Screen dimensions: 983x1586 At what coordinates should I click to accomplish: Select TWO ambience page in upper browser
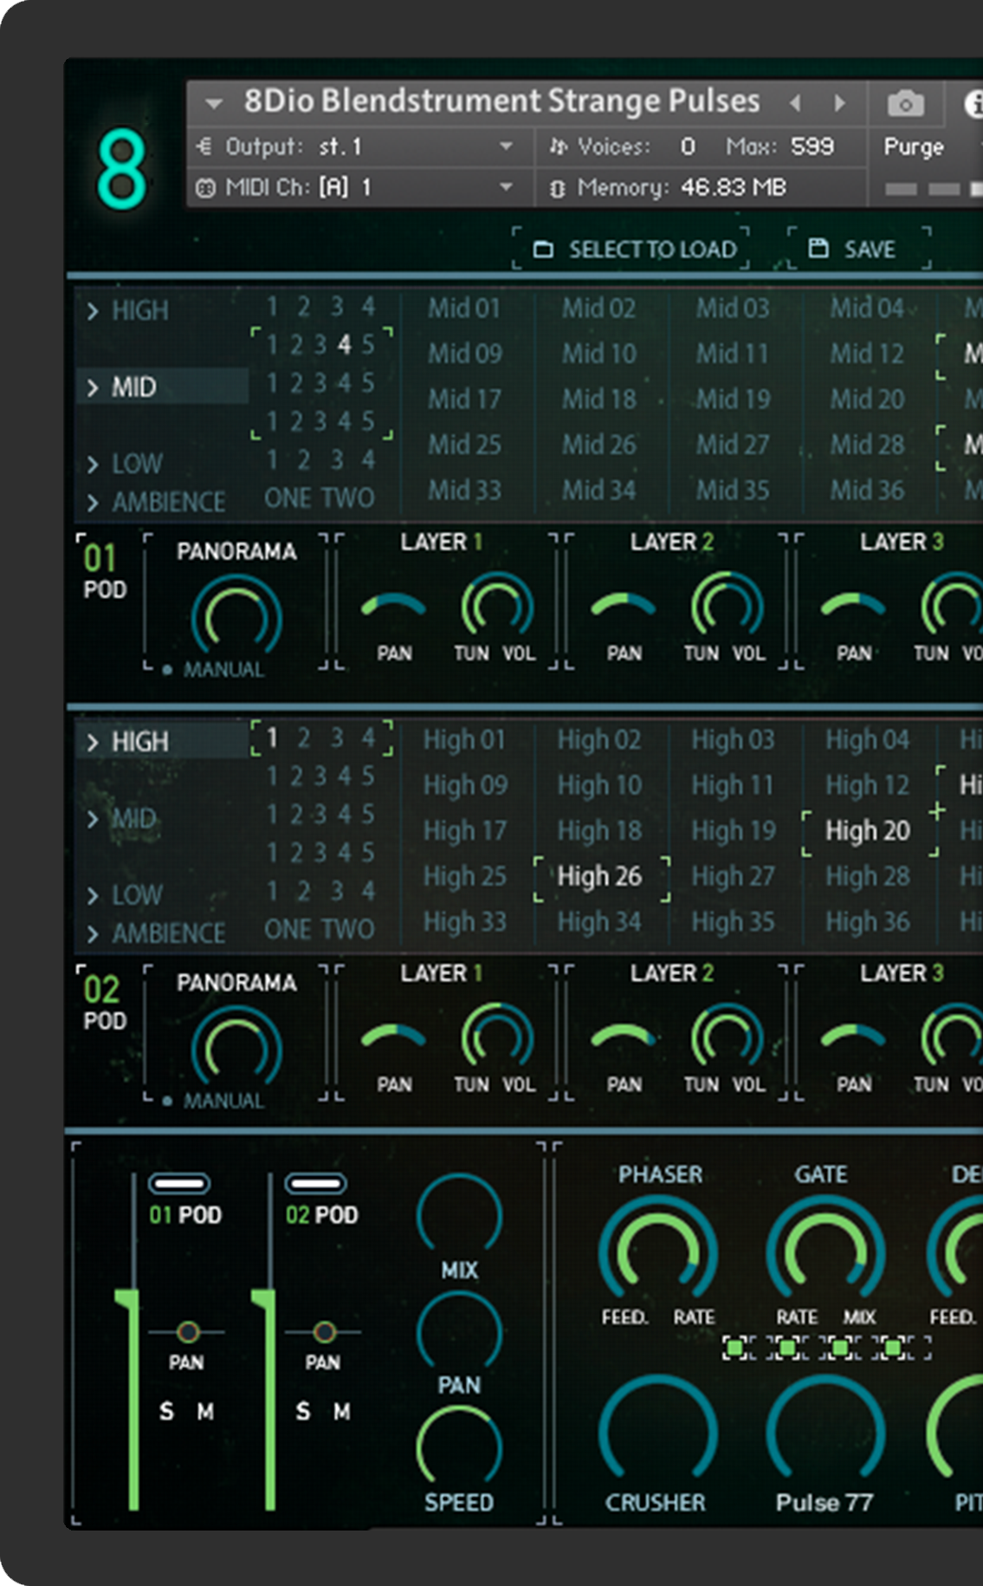[x=348, y=498]
